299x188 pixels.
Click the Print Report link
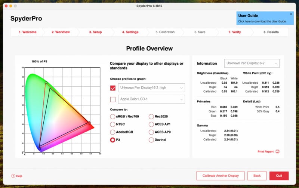(x=265, y=152)
